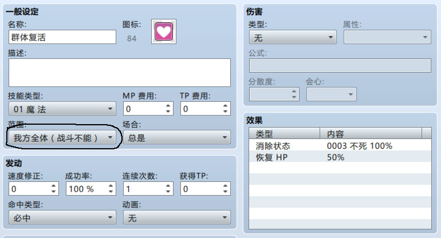This screenshot has width=441, height=238.
Task: Increase 连续次数 with the up arrow
Action: click(168, 186)
